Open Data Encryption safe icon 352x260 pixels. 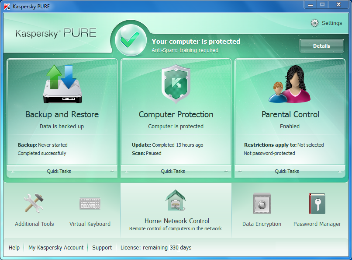point(262,203)
